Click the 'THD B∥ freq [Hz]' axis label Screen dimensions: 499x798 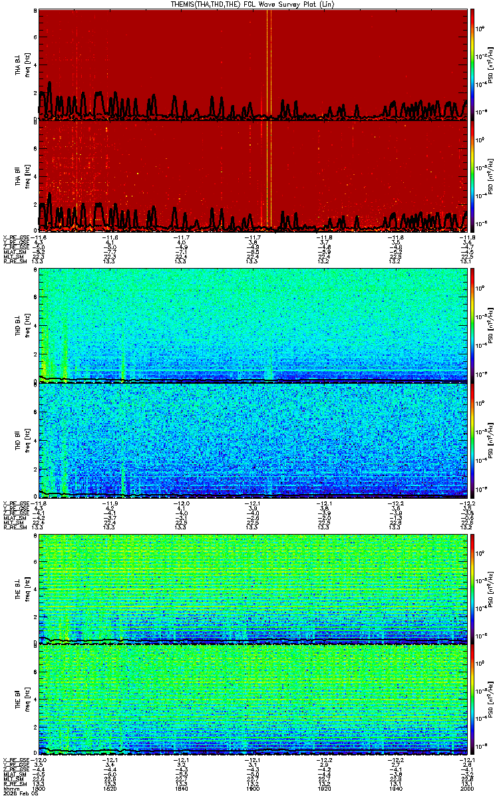tap(21, 440)
